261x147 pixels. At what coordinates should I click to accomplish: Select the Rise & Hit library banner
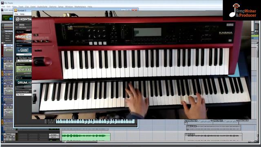pyautogui.click(x=24, y=37)
